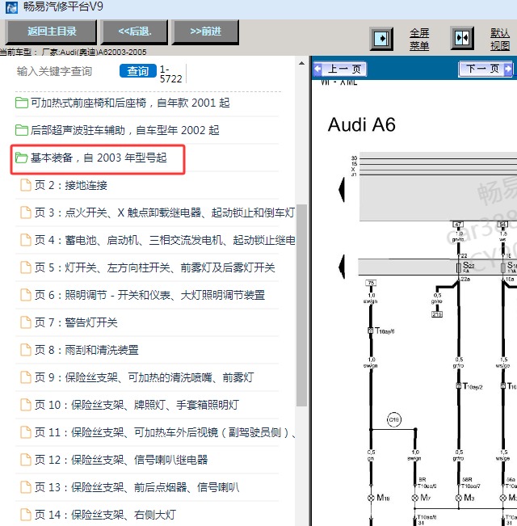This screenshot has height=526, width=517.
Task: Click the document icon for 页 11
Action: point(26,433)
